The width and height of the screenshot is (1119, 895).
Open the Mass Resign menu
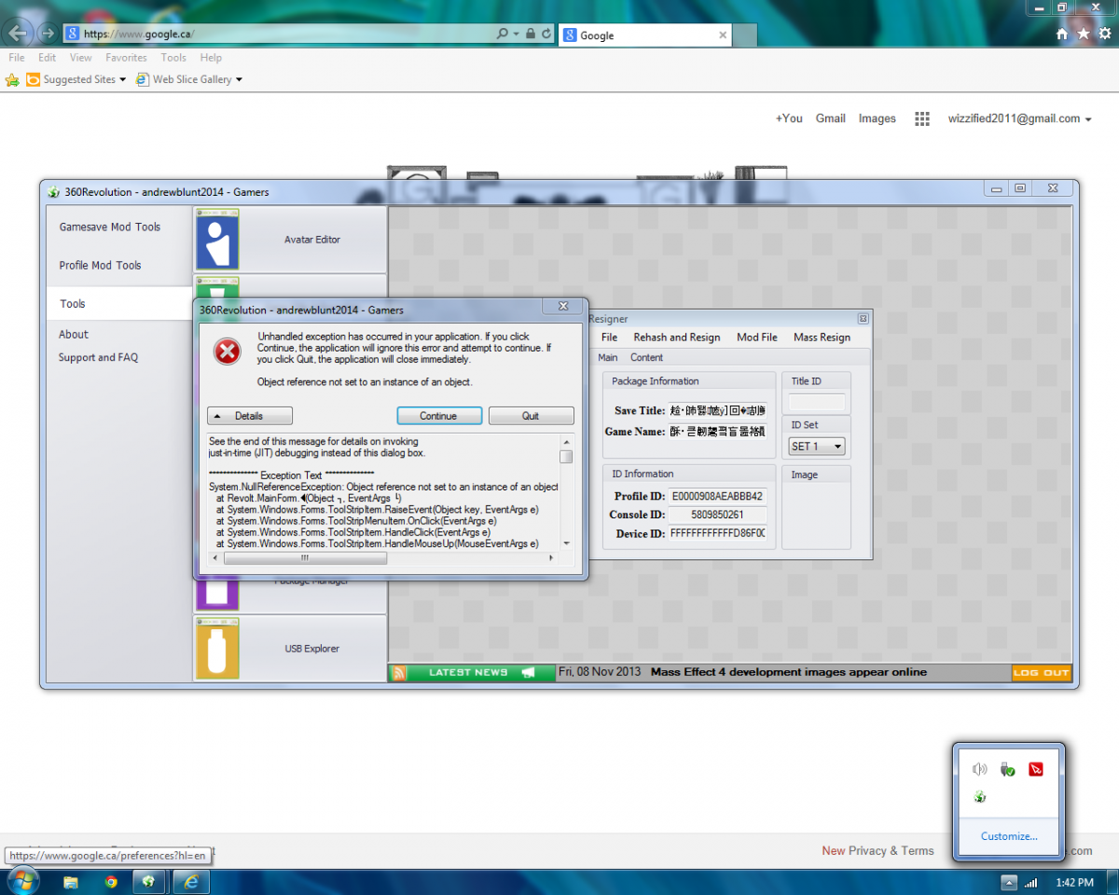(822, 337)
